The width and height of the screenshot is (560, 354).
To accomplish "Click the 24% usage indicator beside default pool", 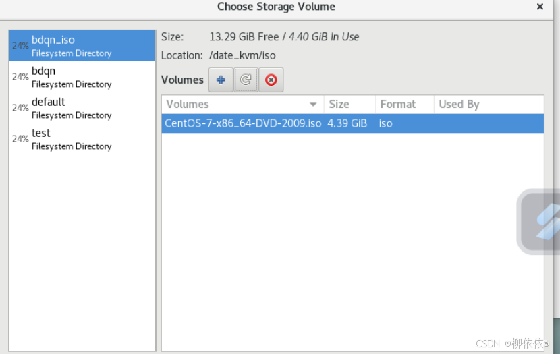I will pyautogui.click(x=20, y=108).
